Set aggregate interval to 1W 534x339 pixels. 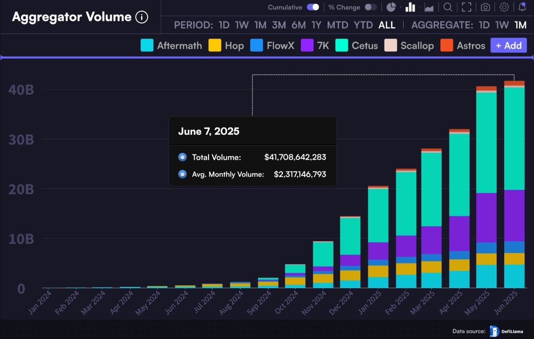coord(502,25)
